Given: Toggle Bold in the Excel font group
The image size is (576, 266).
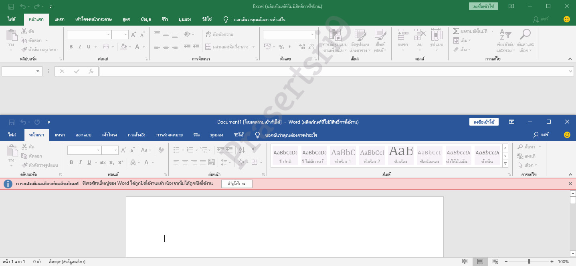Looking at the screenshot, I should pyautogui.click(x=71, y=47).
